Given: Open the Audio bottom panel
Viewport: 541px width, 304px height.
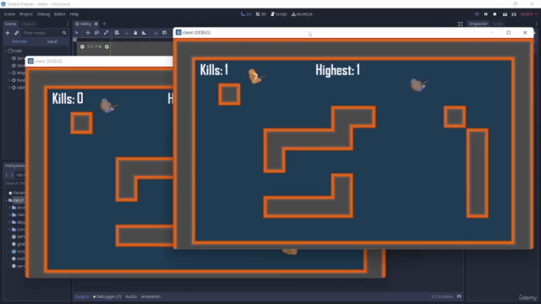Looking at the screenshot, I should coord(131,296).
